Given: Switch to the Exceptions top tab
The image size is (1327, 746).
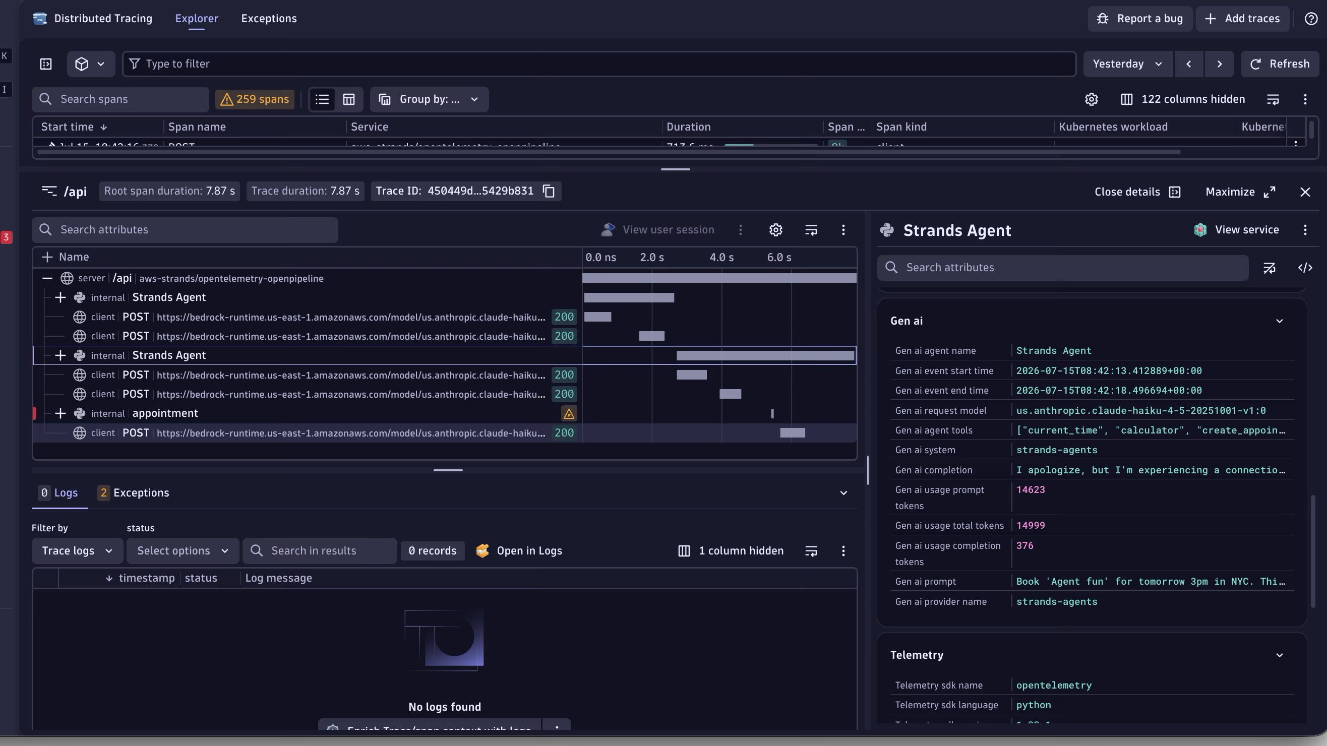Looking at the screenshot, I should (269, 19).
